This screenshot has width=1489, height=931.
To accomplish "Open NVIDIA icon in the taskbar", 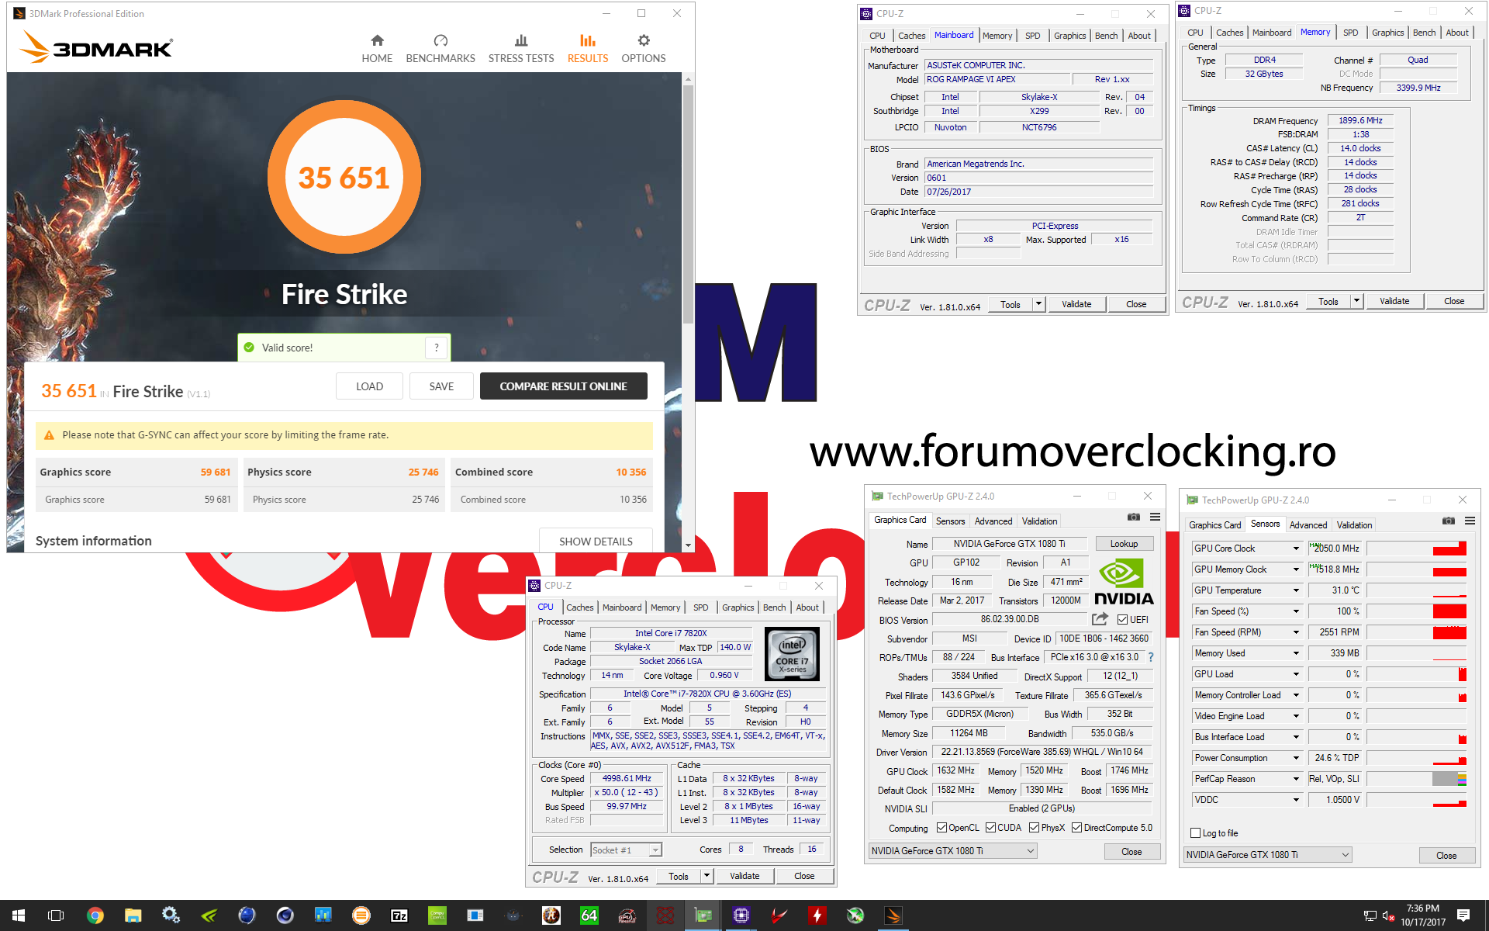I will click(x=209, y=915).
